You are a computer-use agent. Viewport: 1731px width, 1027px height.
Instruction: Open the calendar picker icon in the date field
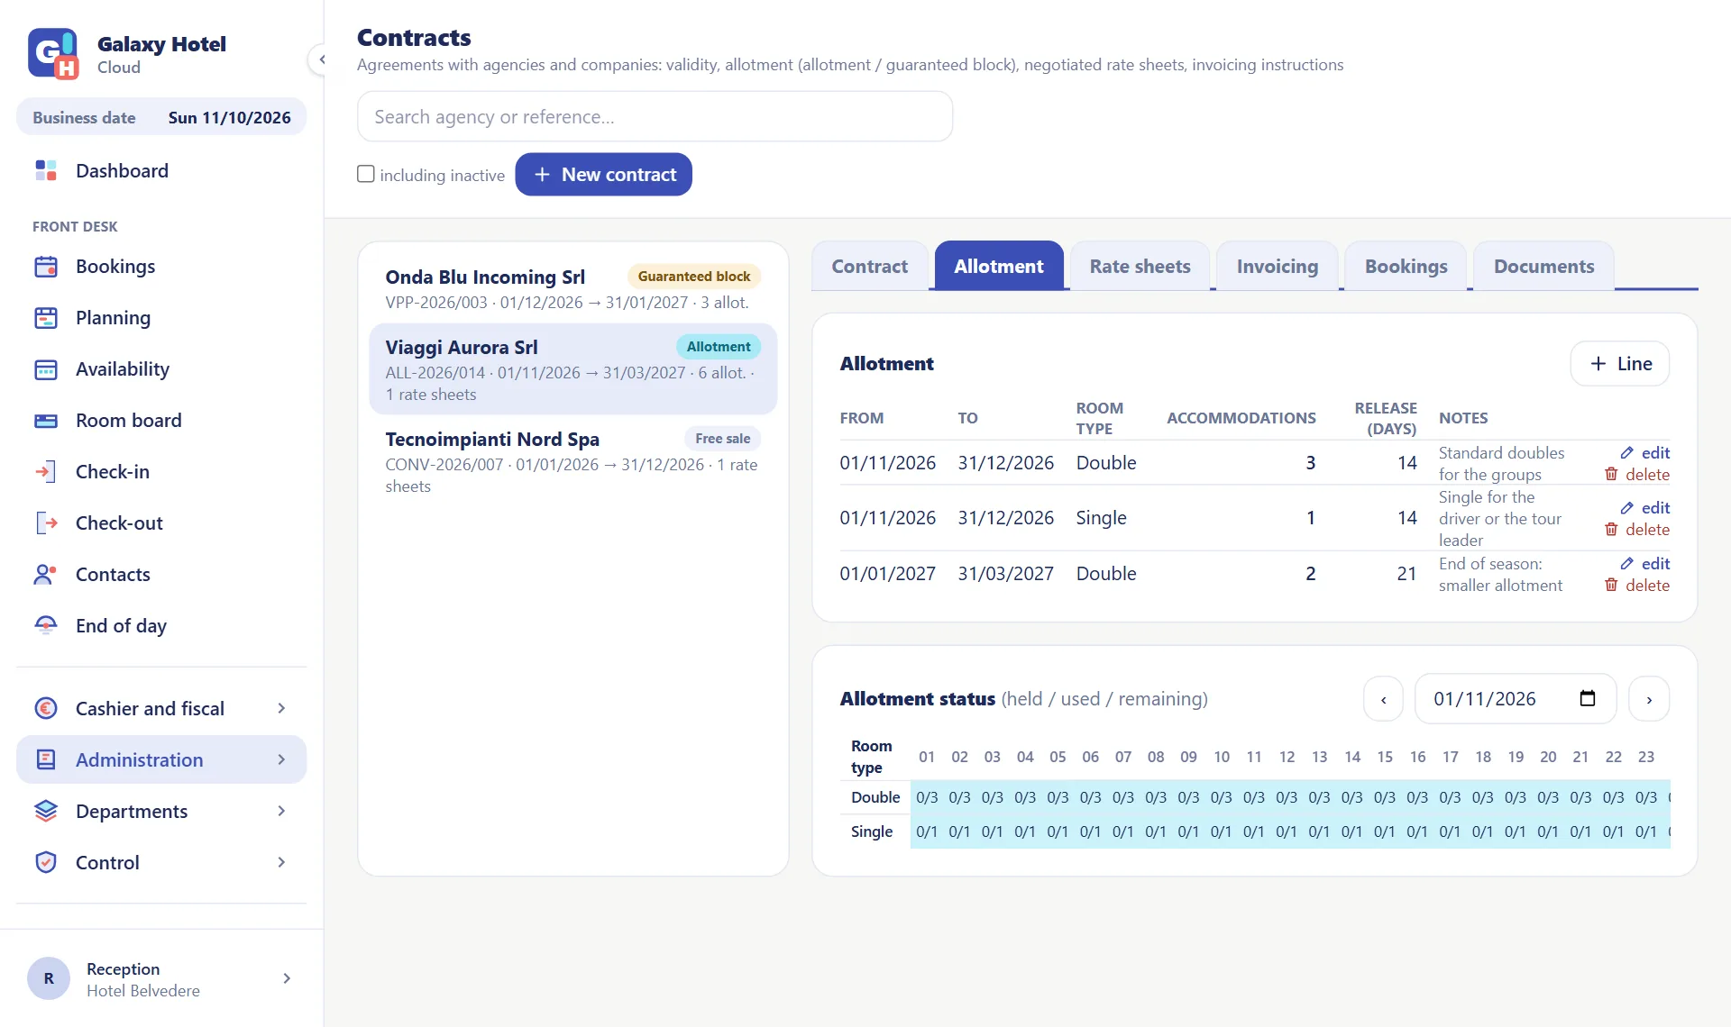tap(1588, 698)
